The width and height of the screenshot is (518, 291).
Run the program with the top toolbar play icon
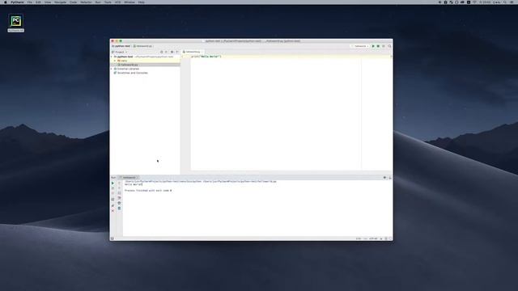tap(373, 46)
